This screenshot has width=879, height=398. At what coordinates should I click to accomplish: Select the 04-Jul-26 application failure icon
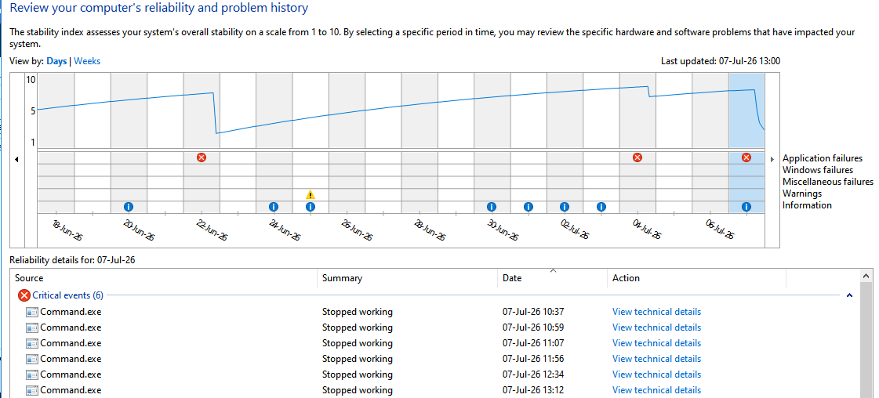click(x=637, y=157)
